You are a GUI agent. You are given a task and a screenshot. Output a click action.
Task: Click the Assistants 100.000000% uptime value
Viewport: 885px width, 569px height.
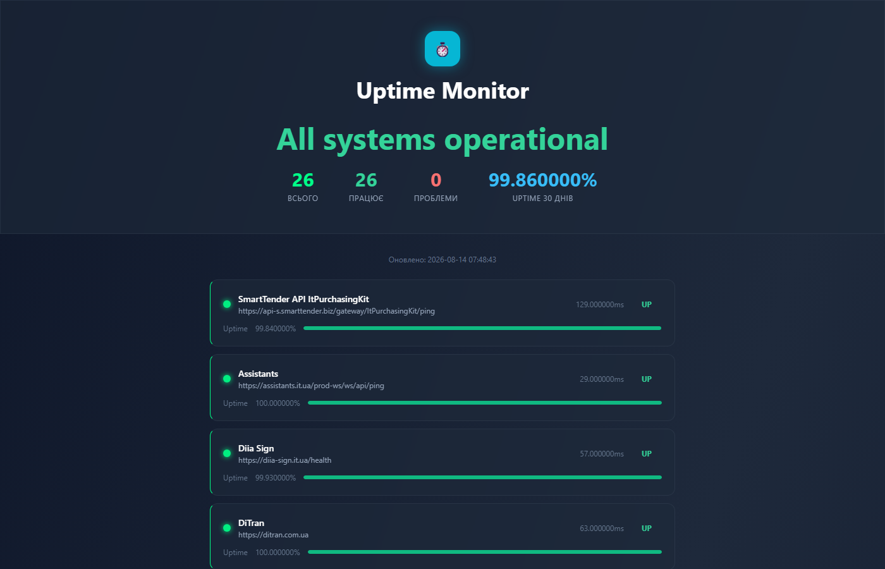[x=278, y=403]
